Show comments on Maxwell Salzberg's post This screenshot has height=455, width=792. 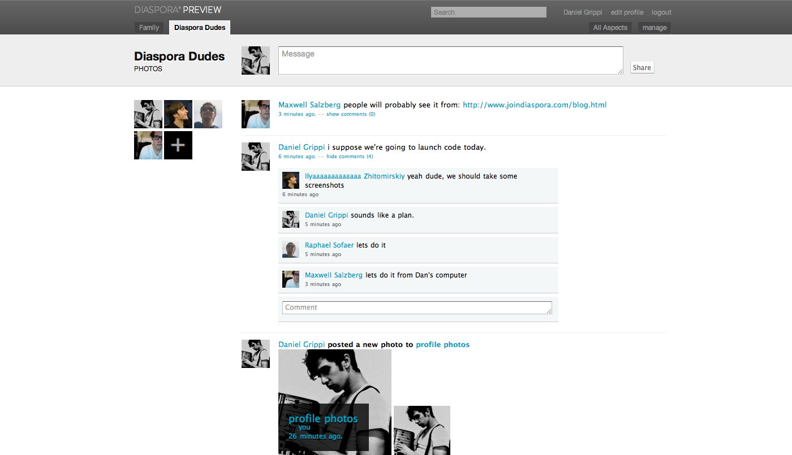tap(351, 114)
